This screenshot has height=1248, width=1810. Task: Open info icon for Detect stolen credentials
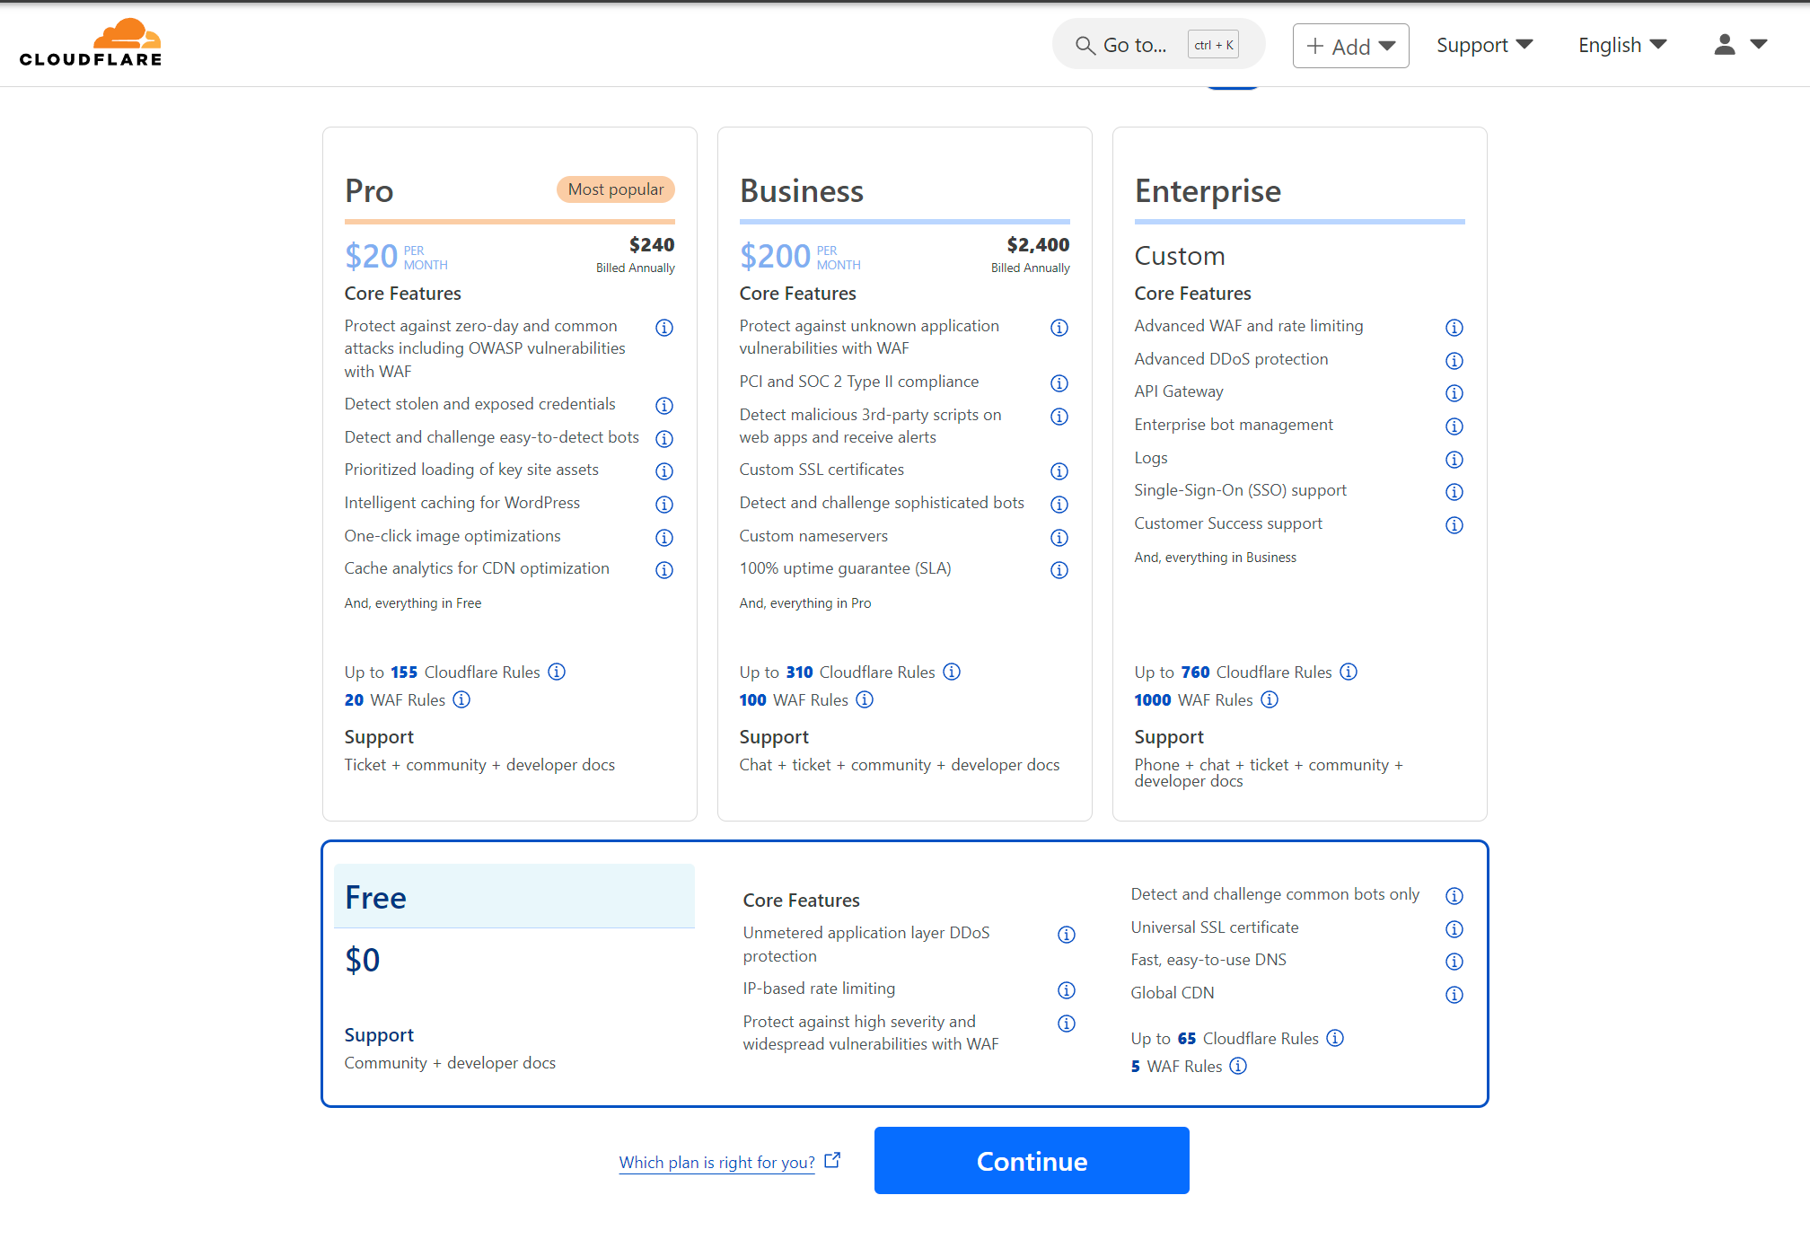[663, 406]
